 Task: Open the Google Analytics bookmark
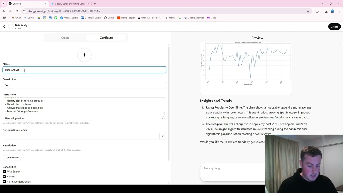194,18
